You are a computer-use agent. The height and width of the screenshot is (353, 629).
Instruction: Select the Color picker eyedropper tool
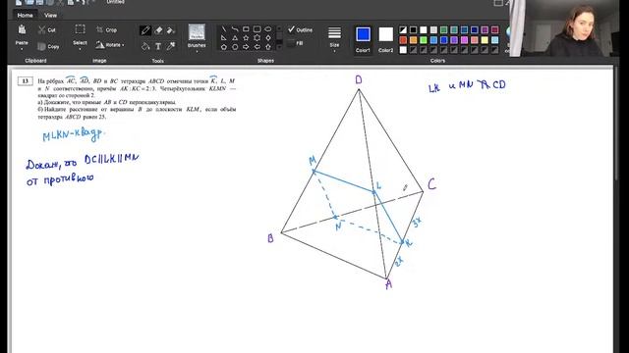tap(170, 46)
